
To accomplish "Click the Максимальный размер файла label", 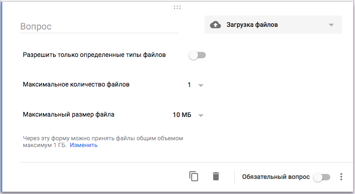I will coord(69,114).
